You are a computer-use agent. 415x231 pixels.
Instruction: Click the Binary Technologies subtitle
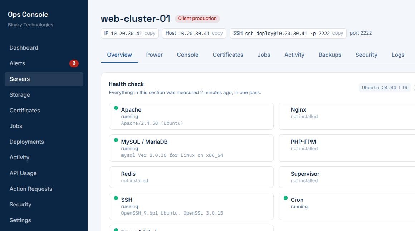pyautogui.click(x=30, y=25)
